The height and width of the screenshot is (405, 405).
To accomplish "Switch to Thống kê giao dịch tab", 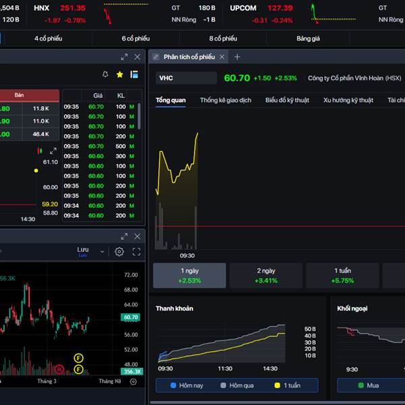I will pyautogui.click(x=225, y=101).
